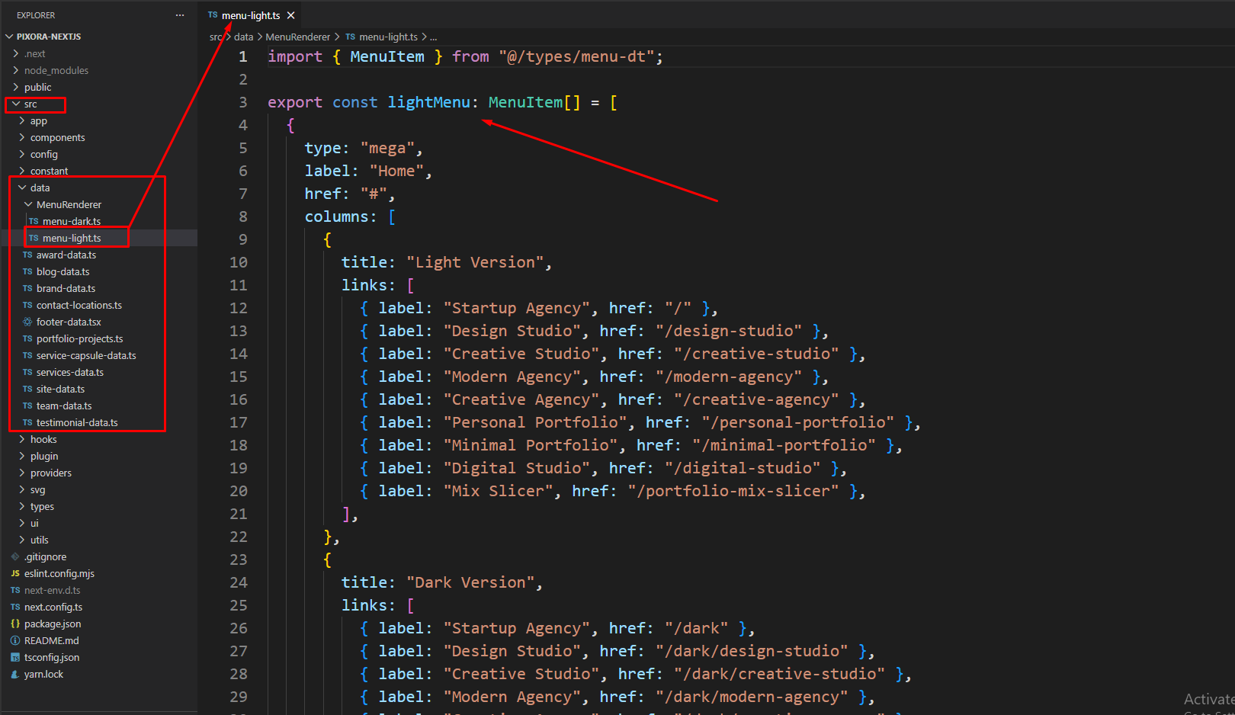Click the data breadcrumb segment
Image resolution: width=1235 pixels, height=715 pixels.
pos(243,37)
